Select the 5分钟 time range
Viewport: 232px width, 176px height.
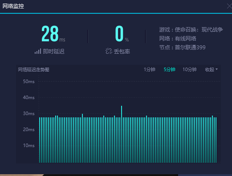[169, 69]
